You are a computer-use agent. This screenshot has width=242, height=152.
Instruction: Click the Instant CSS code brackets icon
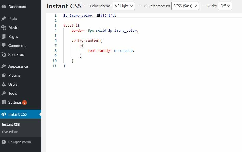click(x=4, y=114)
